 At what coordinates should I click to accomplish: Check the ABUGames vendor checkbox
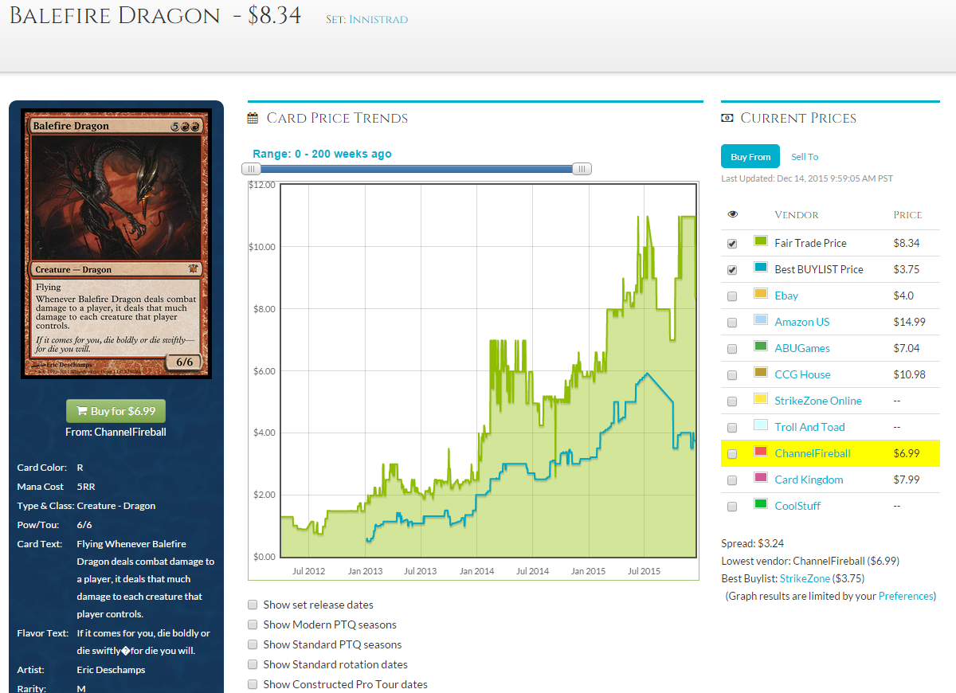pyautogui.click(x=732, y=349)
